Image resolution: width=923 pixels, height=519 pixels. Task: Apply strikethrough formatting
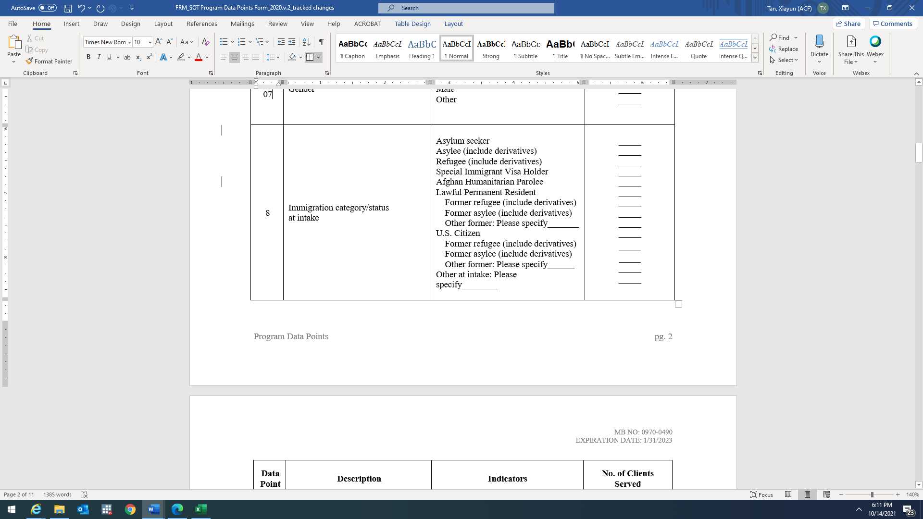[127, 57]
